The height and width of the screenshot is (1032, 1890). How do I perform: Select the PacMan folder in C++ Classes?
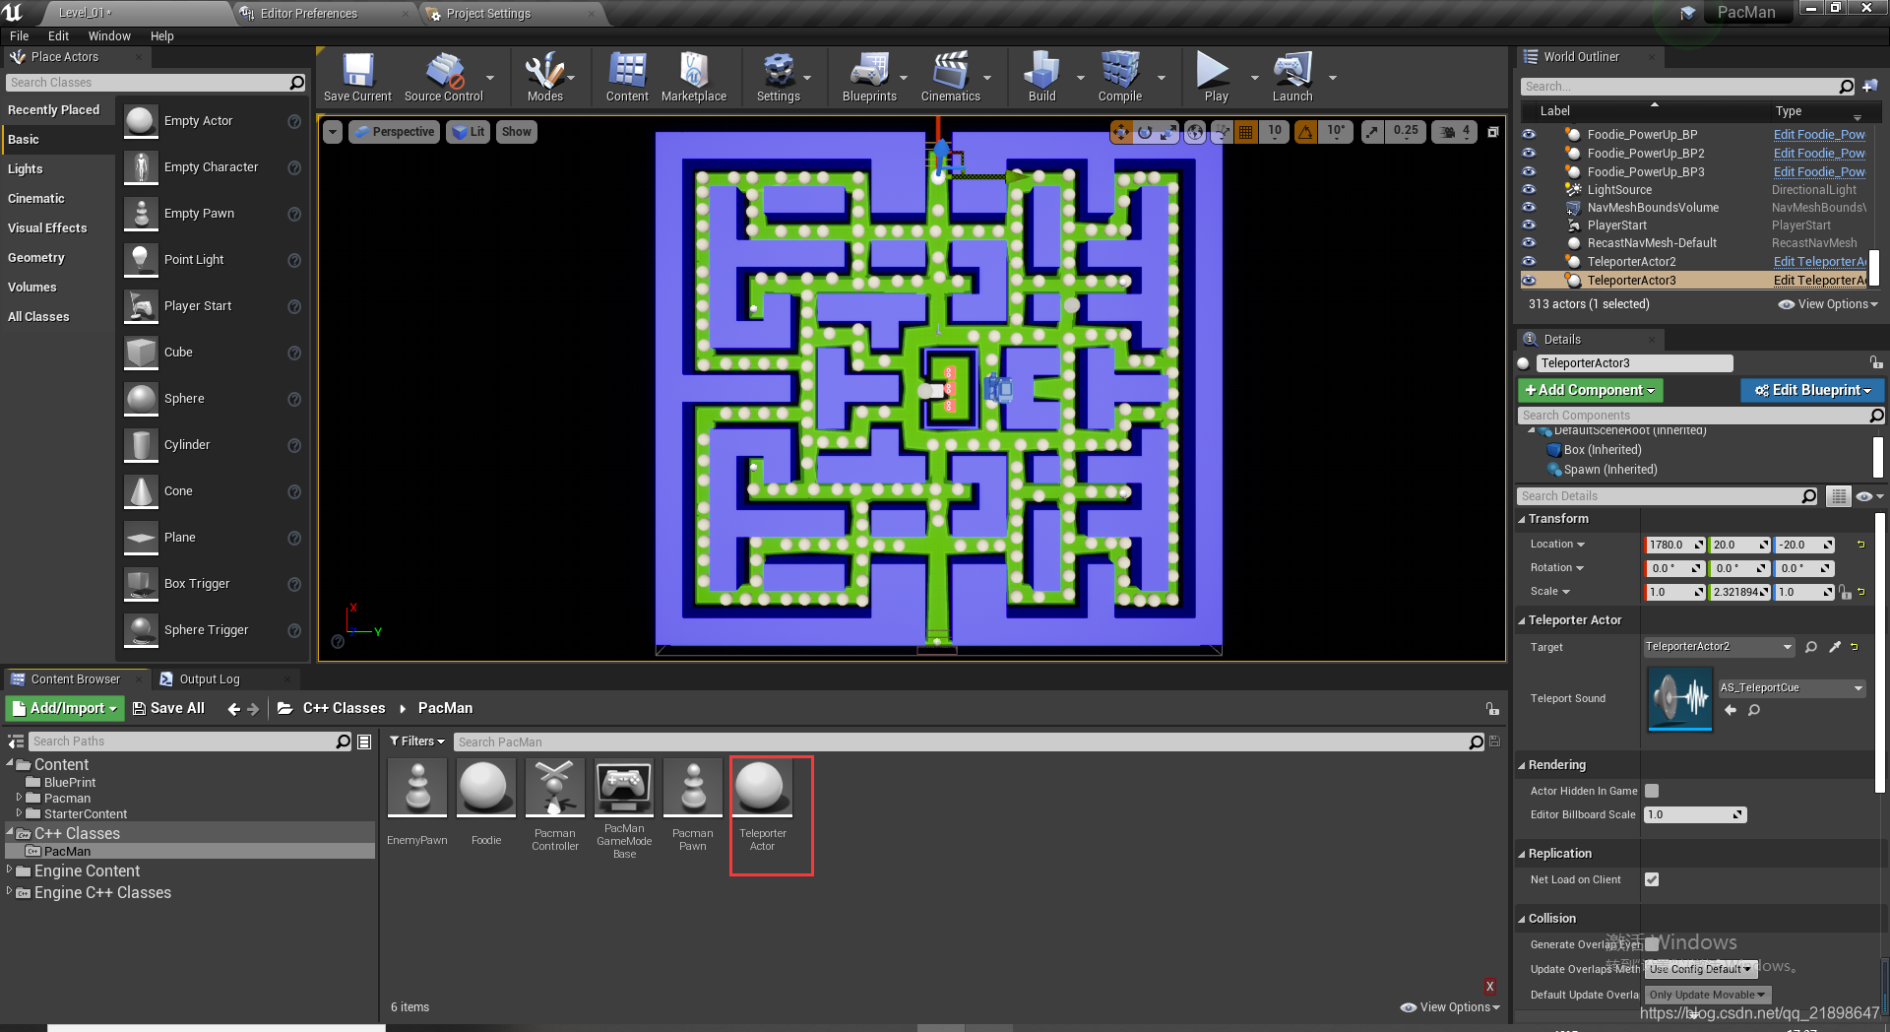click(67, 852)
